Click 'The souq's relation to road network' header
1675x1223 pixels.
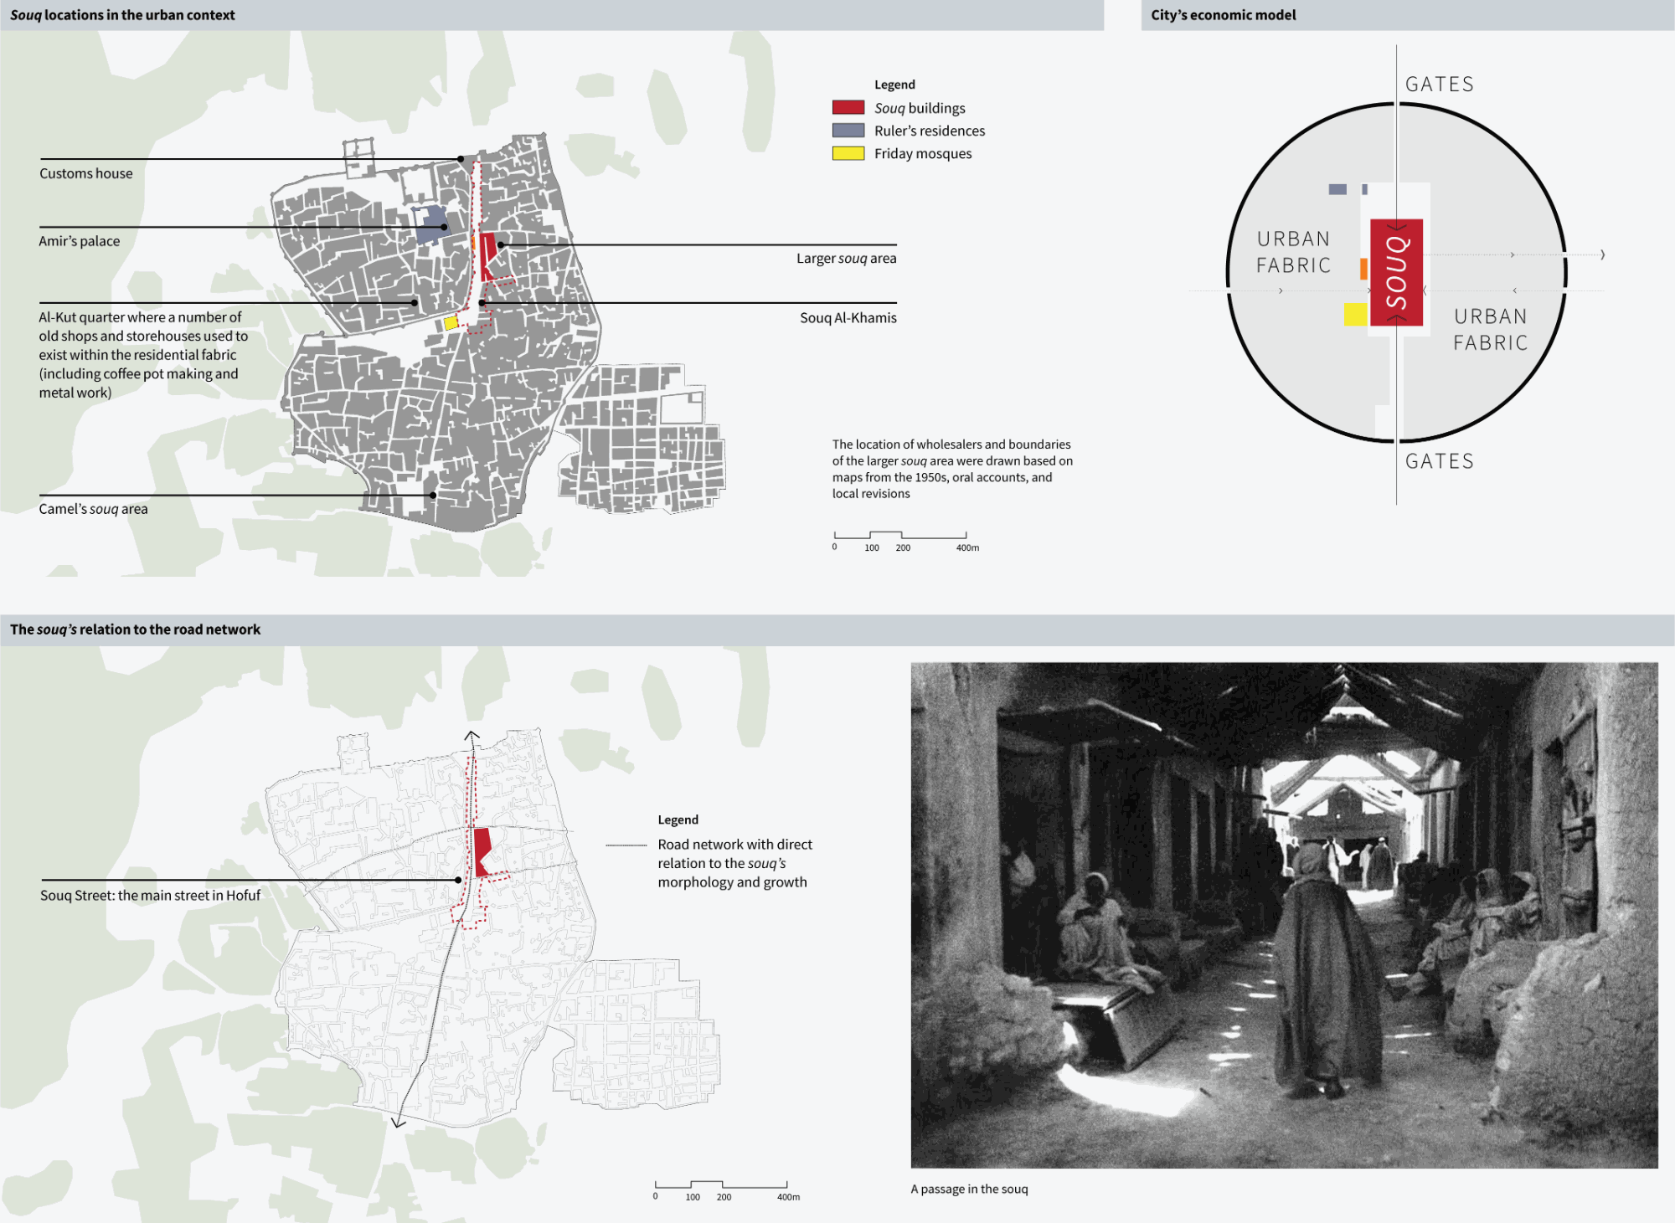click(x=135, y=629)
